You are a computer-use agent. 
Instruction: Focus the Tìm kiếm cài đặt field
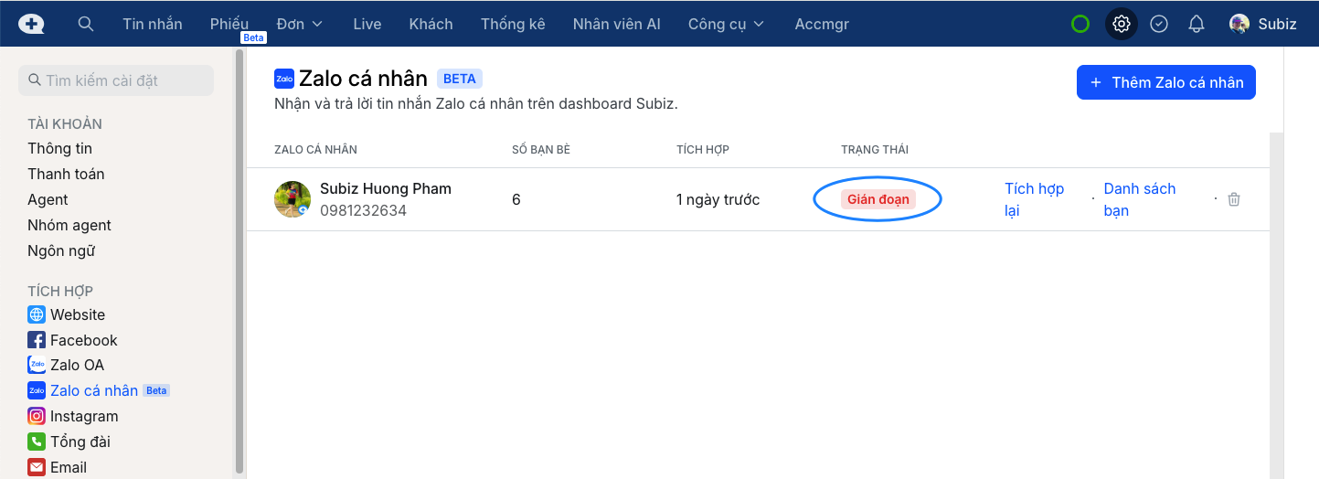pyautogui.click(x=116, y=80)
